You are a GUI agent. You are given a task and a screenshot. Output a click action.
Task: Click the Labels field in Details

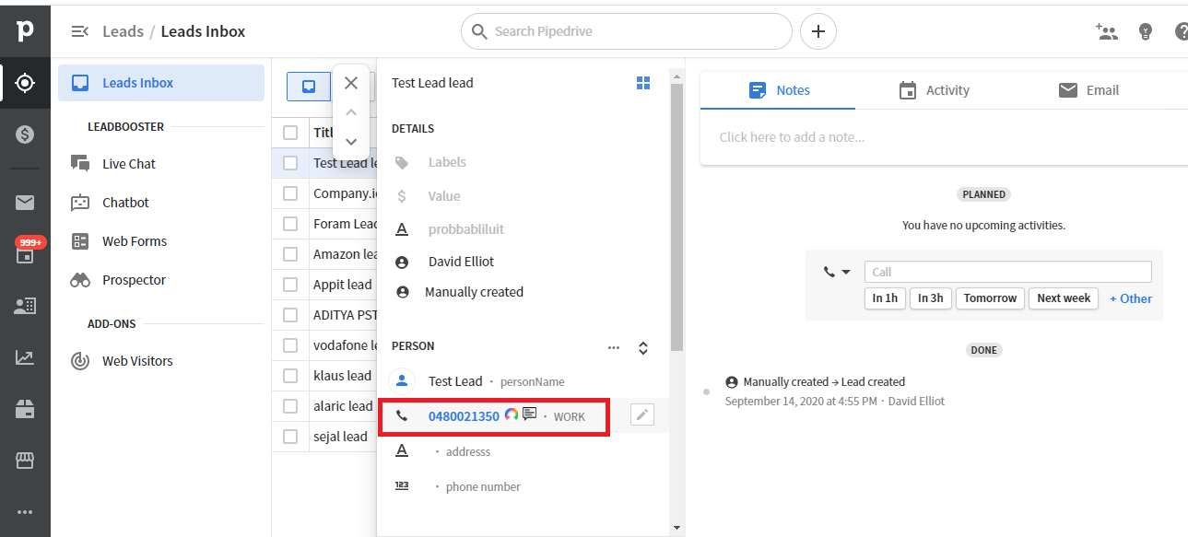click(x=447, y=162)
